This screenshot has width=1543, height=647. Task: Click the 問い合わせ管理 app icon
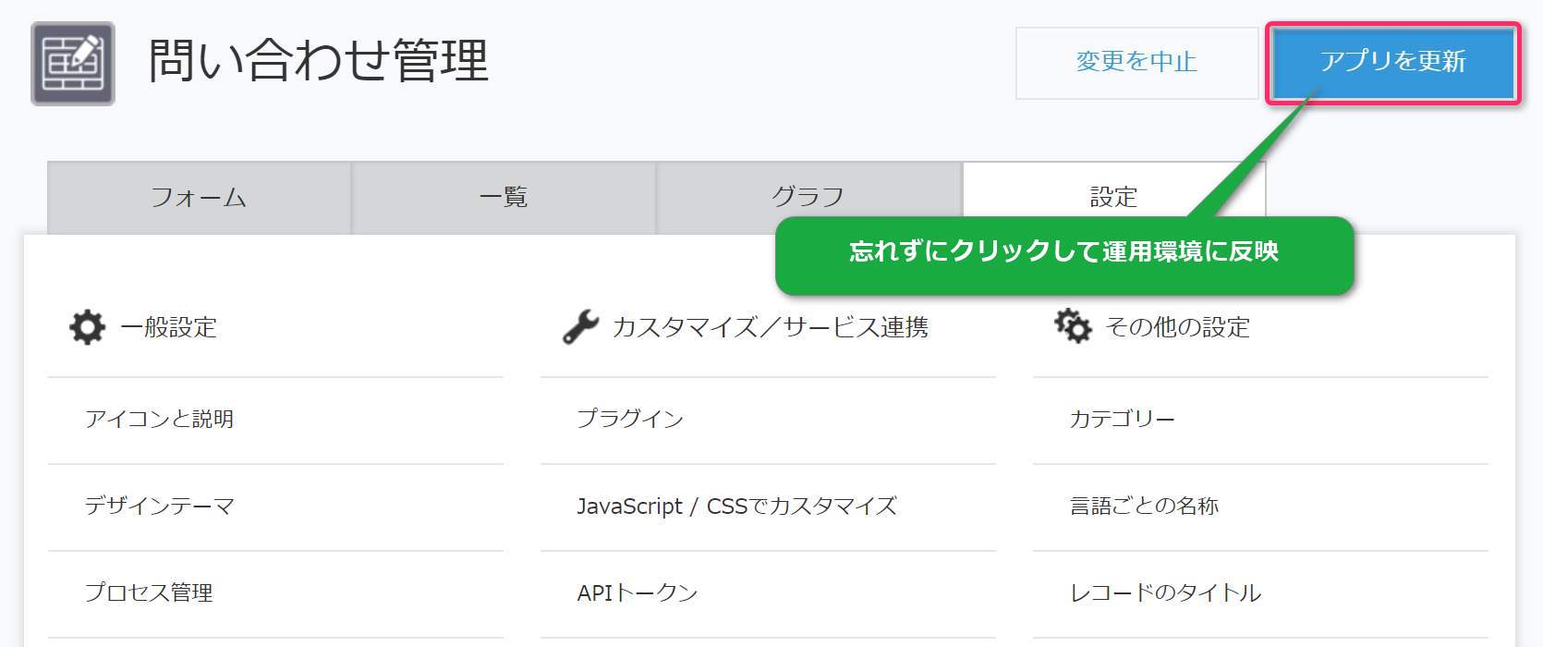(73, 63)
